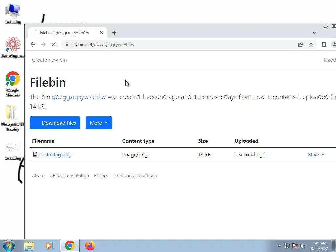Open the installfag.png file link

coord(56,155)
